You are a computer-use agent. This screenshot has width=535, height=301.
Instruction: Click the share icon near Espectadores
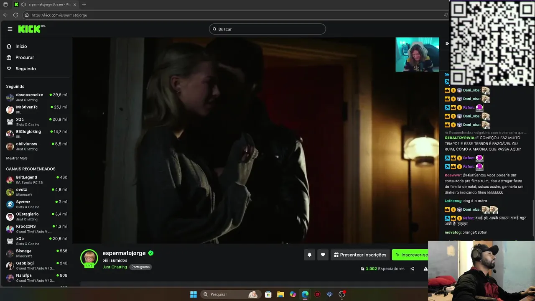pos(412,269)
